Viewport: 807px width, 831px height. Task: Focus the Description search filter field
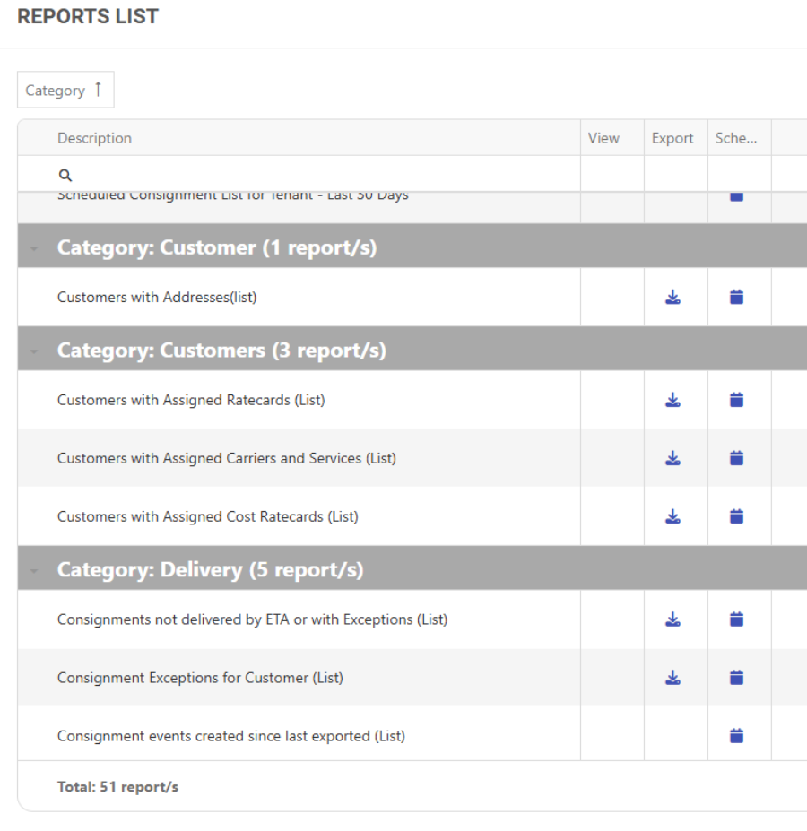pyautogui.click(x=314, y=176)
